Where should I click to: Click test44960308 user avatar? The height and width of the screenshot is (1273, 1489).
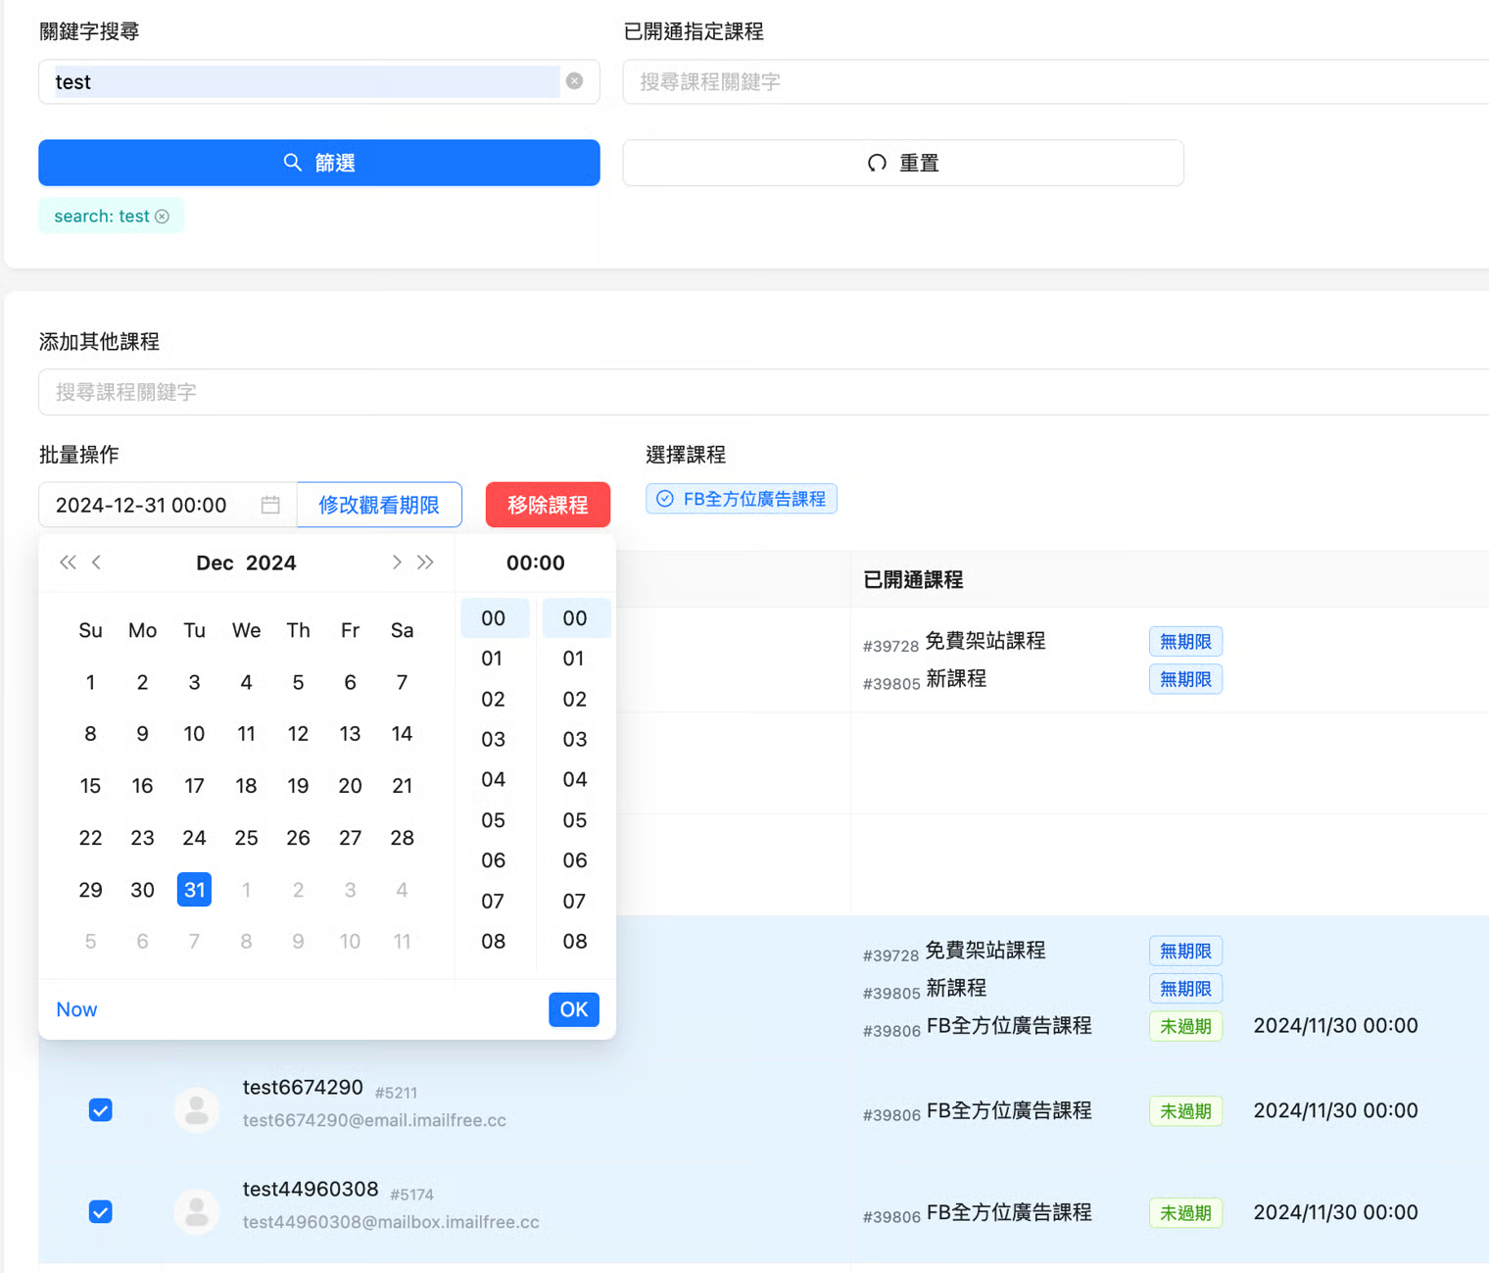197,1212
